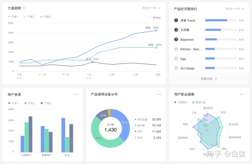The height and width of the screenshot is (164, 252).
Task: Toggle 集团大盘 legend in radar chart
Action: [199, 102]
